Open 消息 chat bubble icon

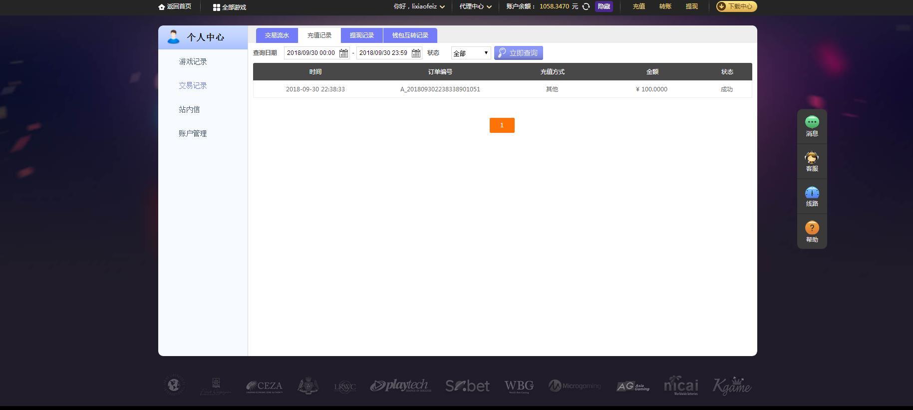click(812, 122)
